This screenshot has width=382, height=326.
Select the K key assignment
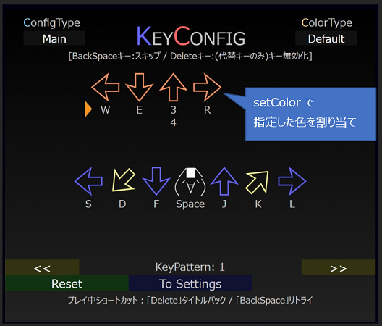point(258,204)
